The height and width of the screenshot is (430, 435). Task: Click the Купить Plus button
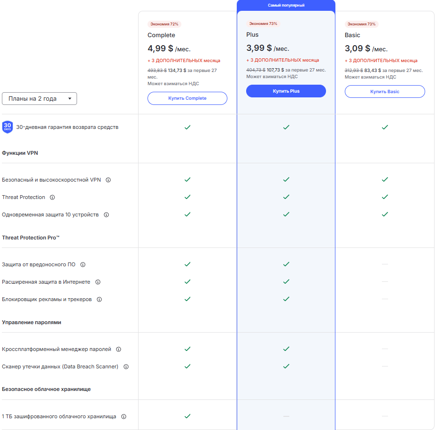(286, 91)
